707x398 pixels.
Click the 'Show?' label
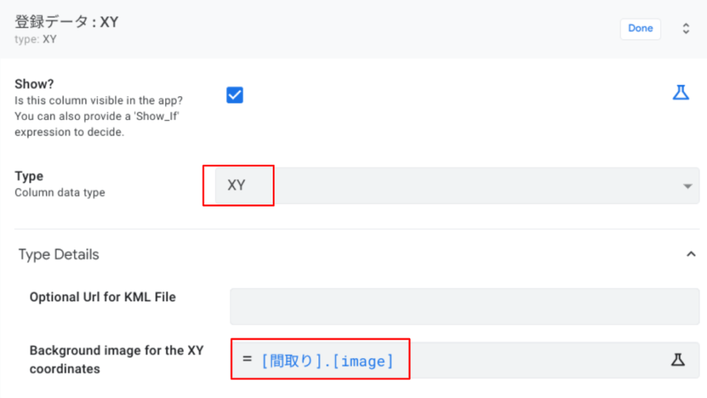point(34,84)
